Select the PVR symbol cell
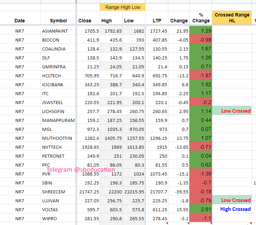256x225 pixels. coord(58,174)
